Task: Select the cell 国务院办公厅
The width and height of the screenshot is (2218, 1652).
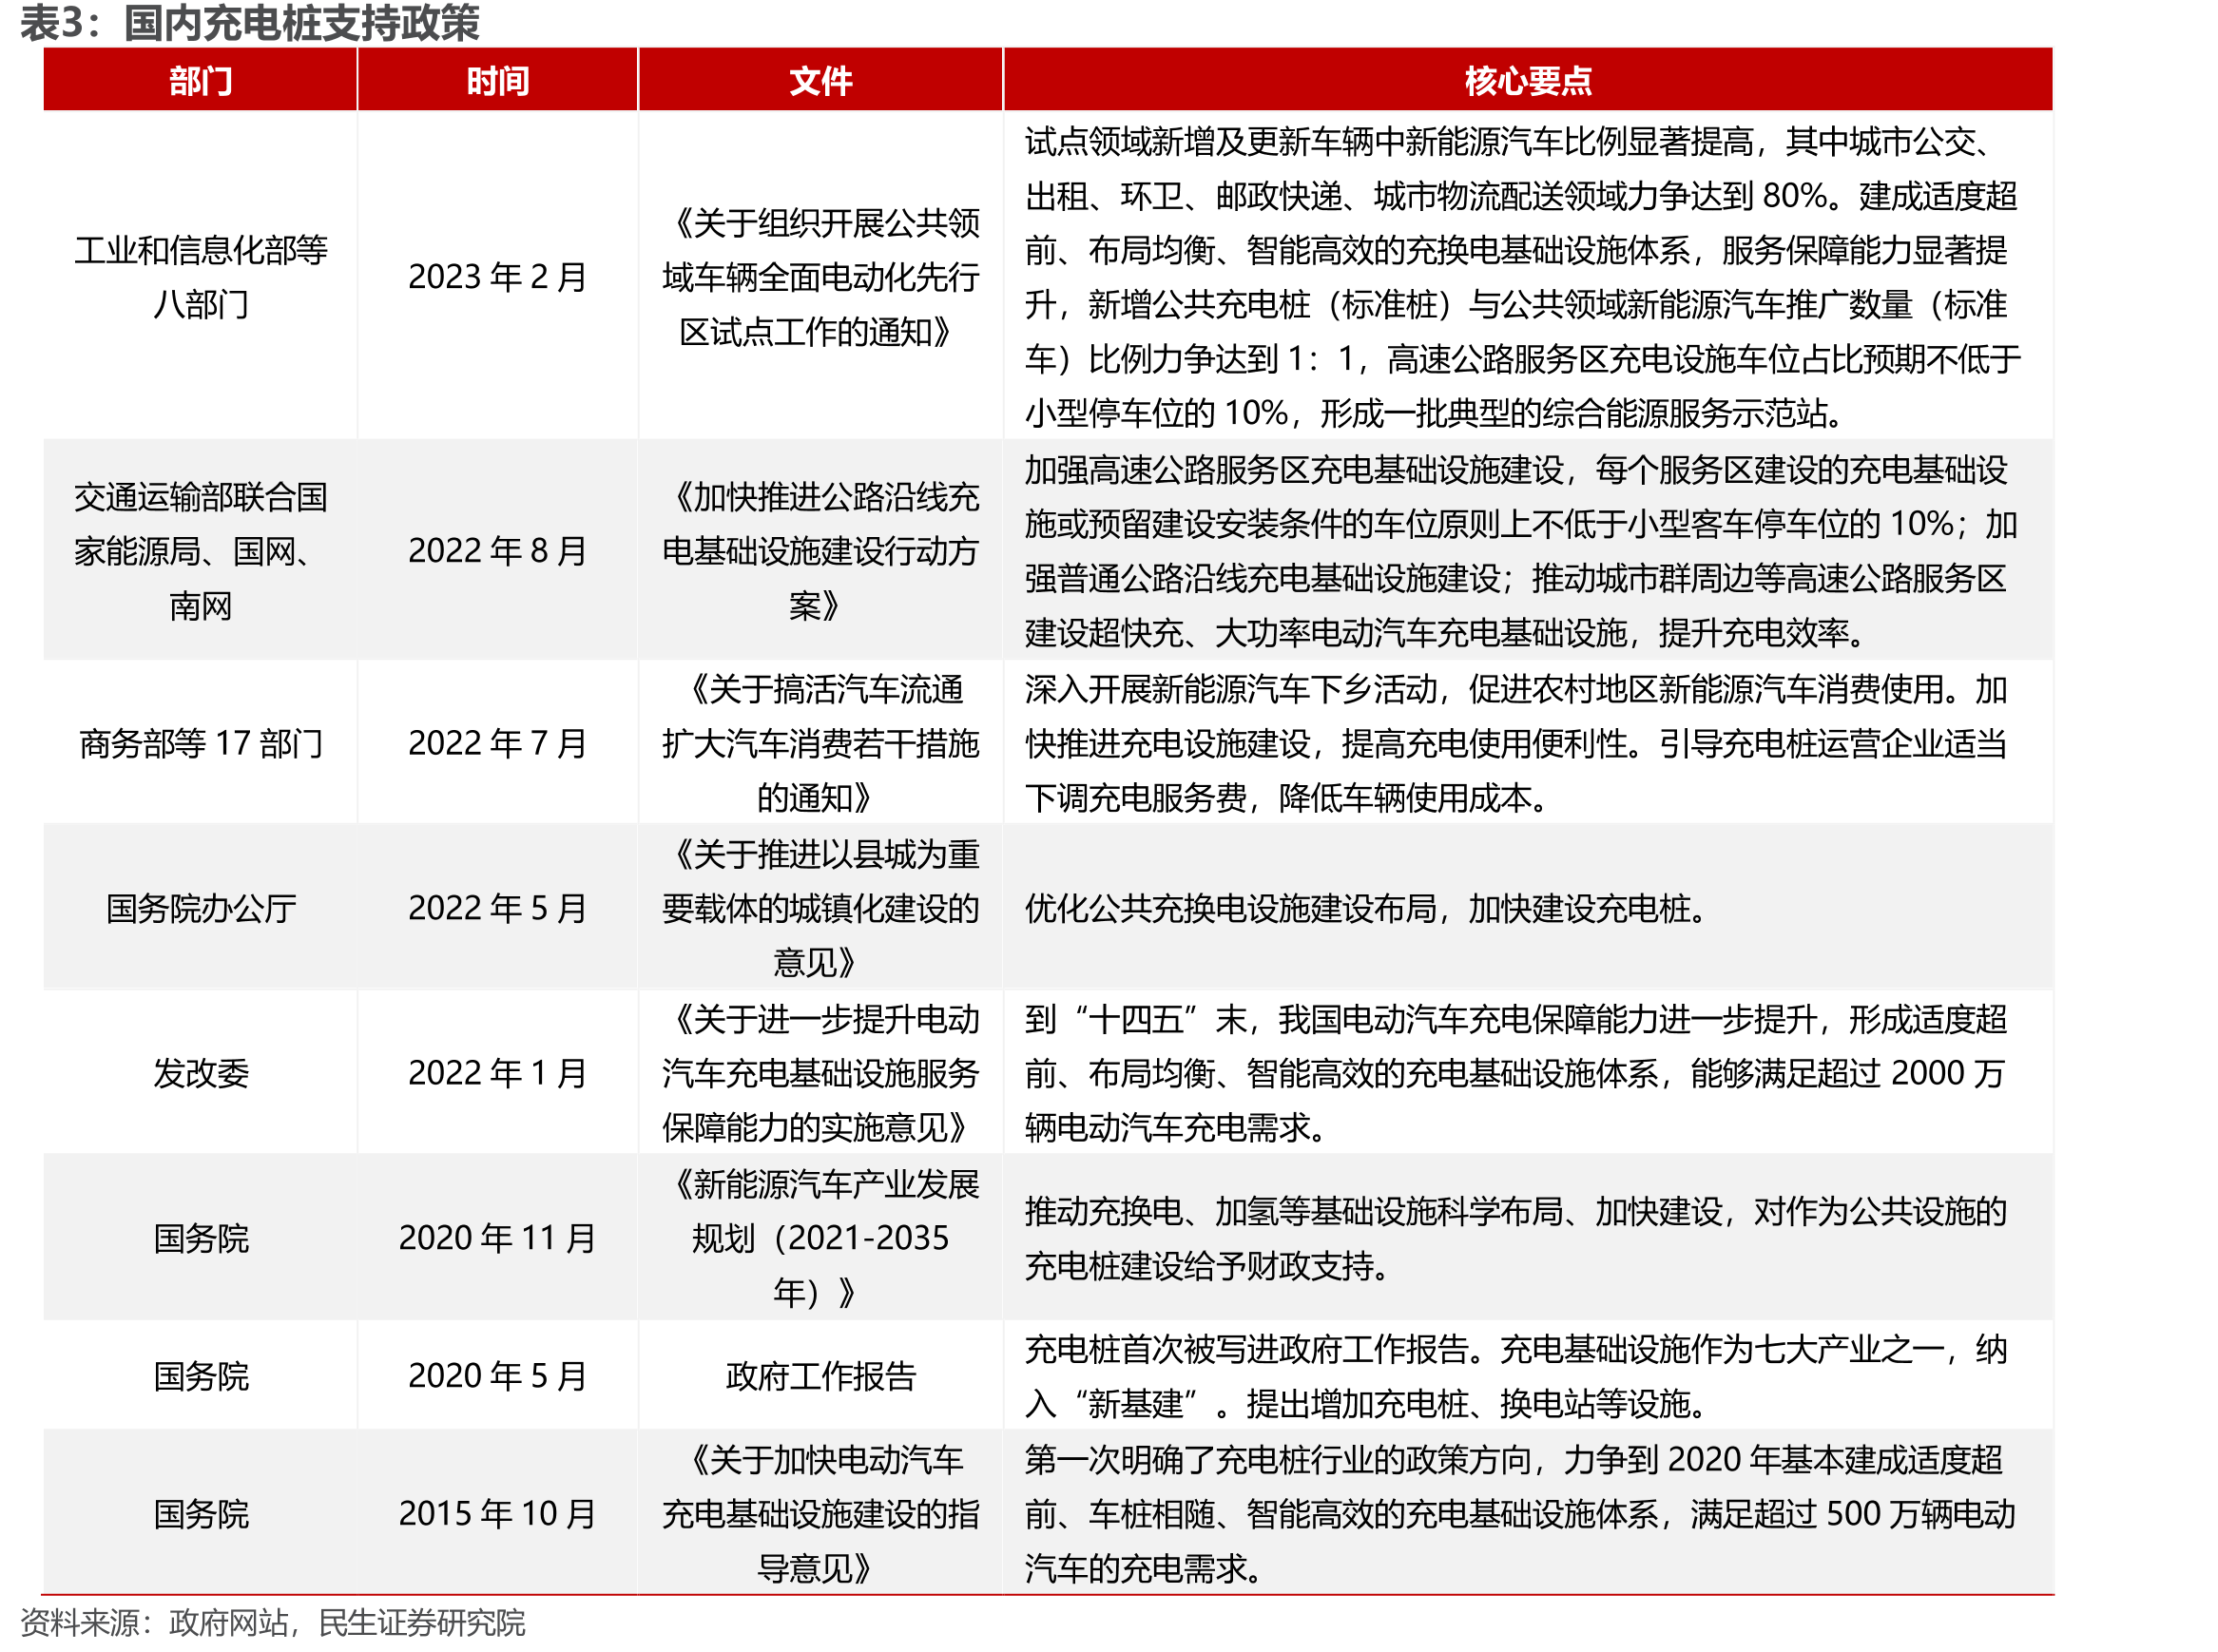Action: point(200,908)
